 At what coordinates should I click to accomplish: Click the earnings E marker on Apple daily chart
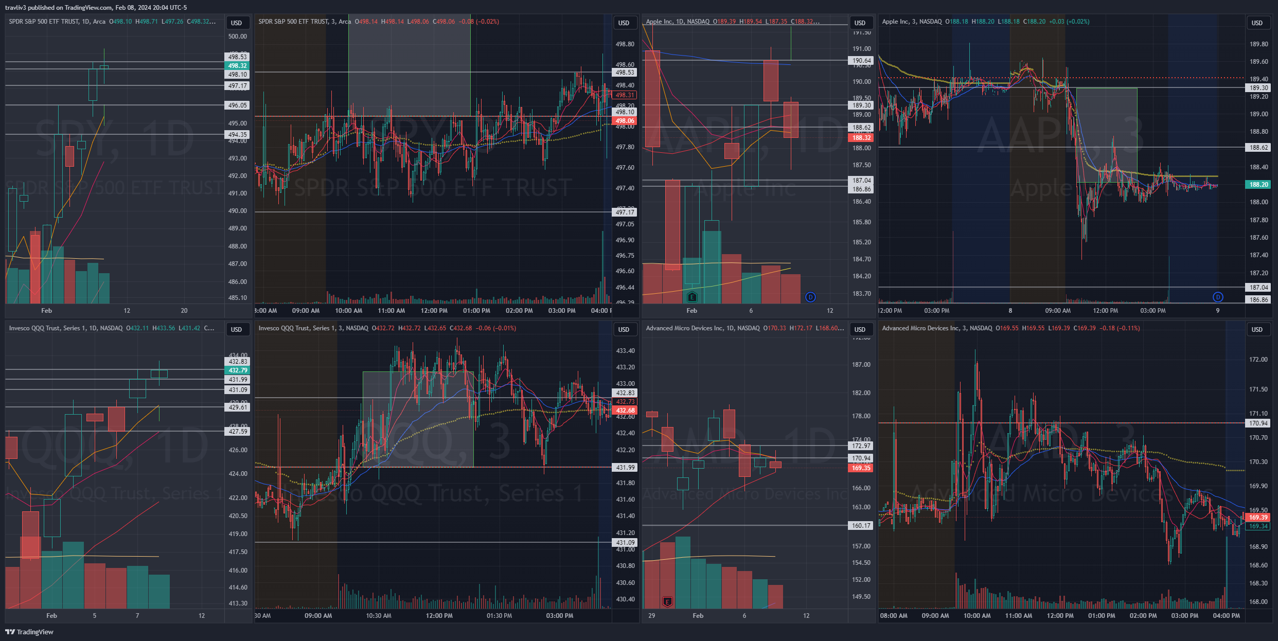click(x=692, y=297)
